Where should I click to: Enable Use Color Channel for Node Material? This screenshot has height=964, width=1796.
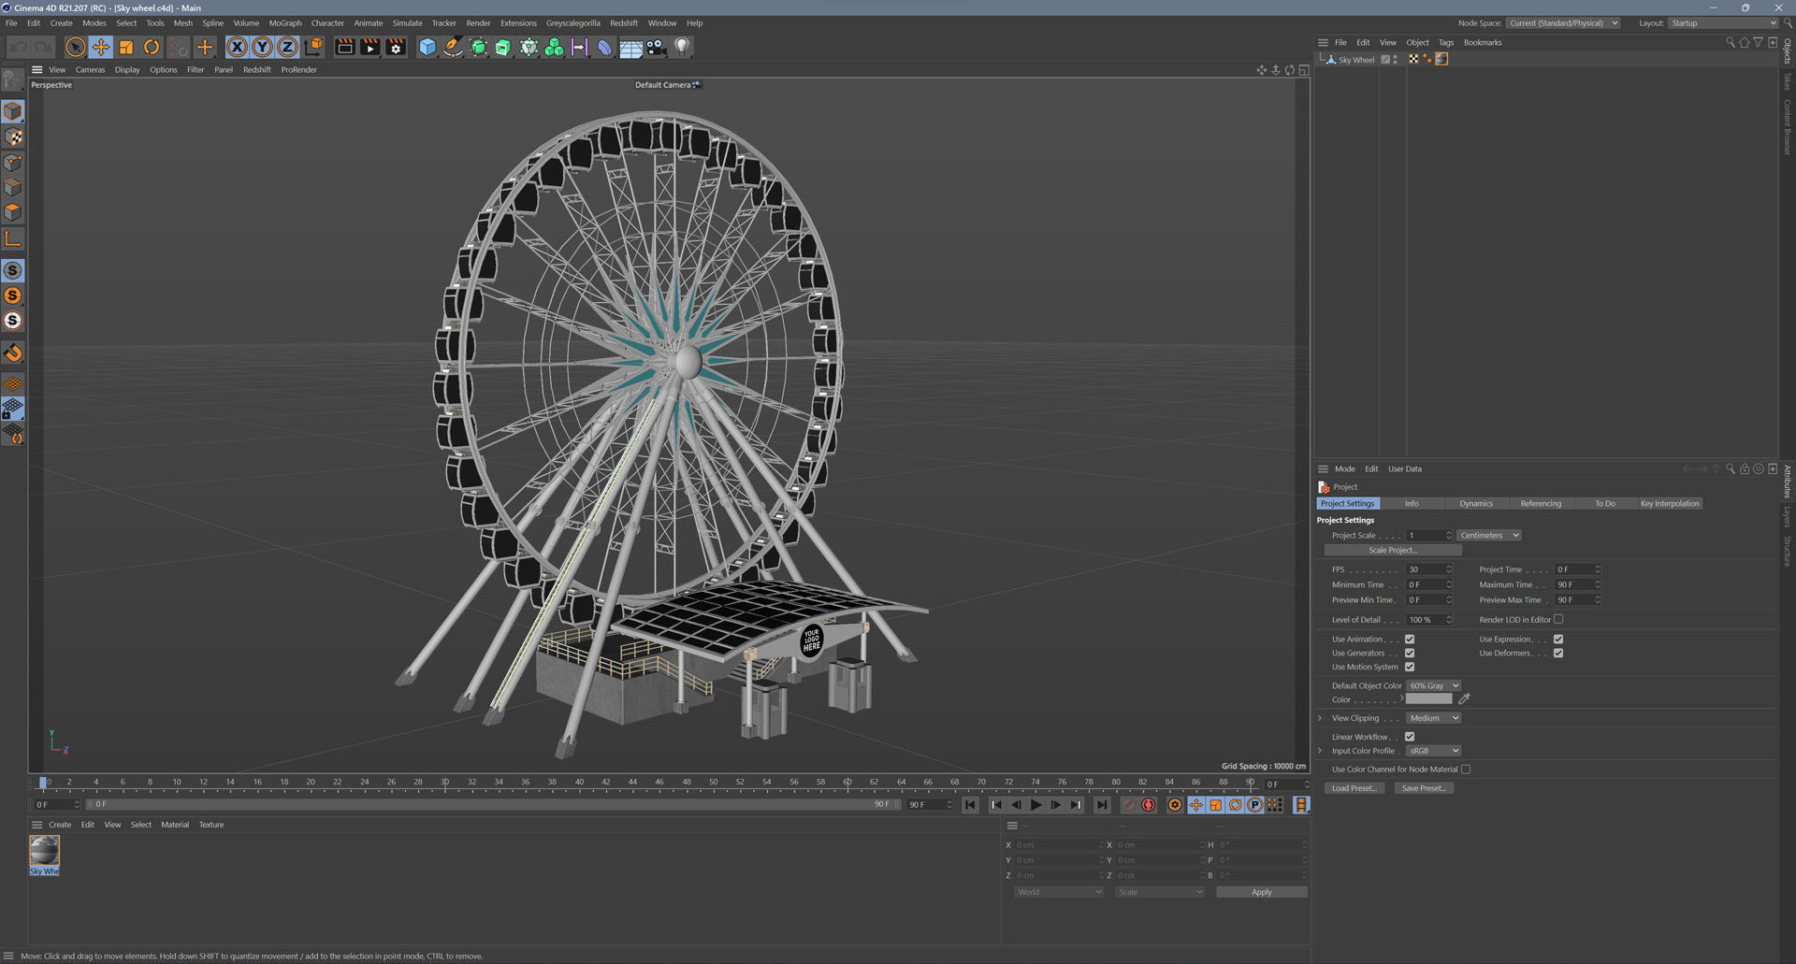coord(1466,770)
